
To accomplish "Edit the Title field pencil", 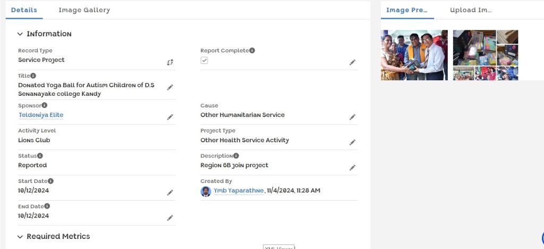I will [170, 87].
